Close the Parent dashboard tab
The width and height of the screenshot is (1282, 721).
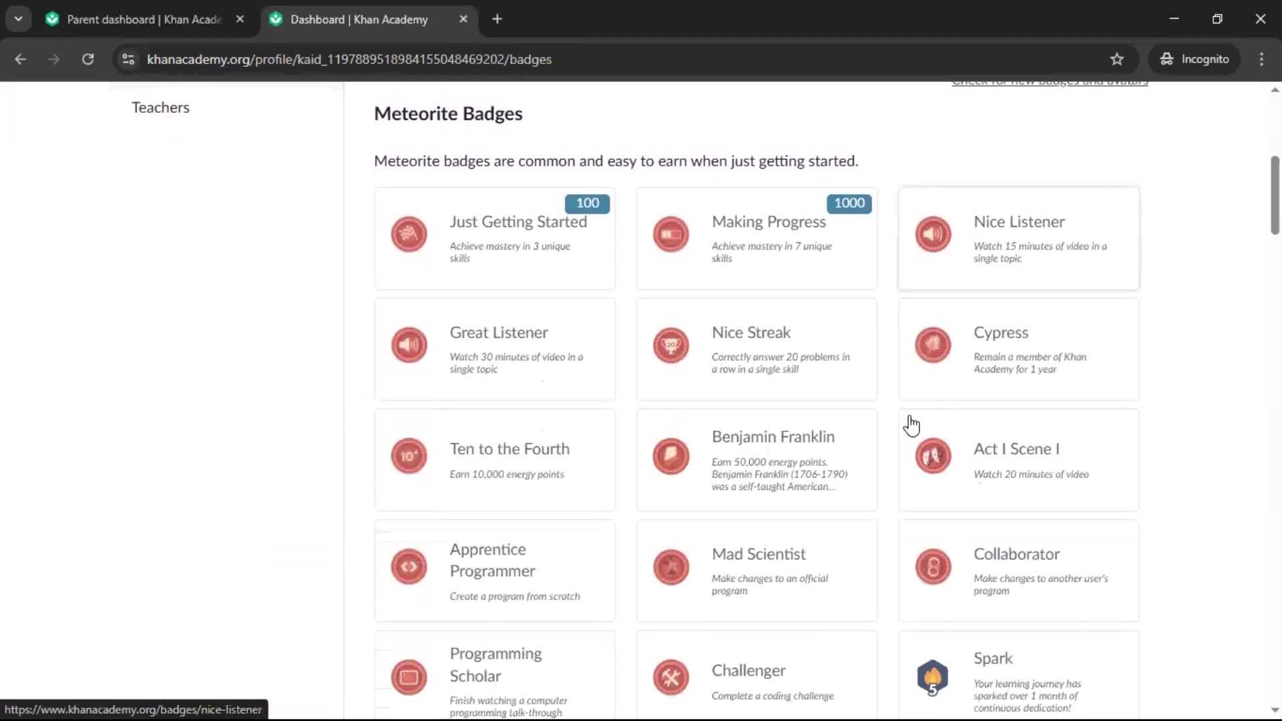240,19
